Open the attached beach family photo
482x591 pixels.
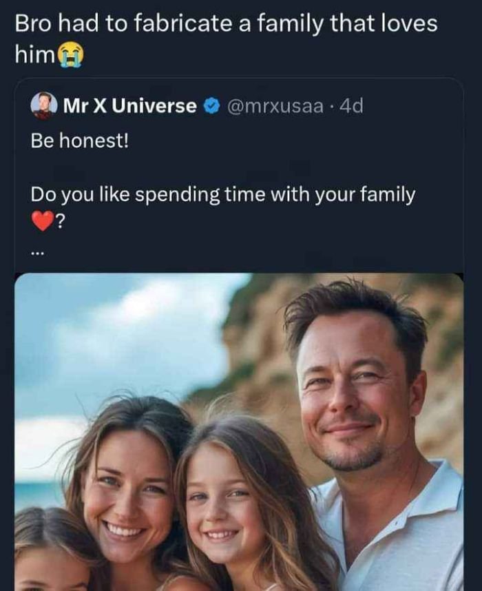[238, 431]
